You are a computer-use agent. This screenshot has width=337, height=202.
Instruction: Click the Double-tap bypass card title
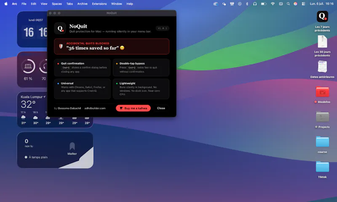[132, 63]
